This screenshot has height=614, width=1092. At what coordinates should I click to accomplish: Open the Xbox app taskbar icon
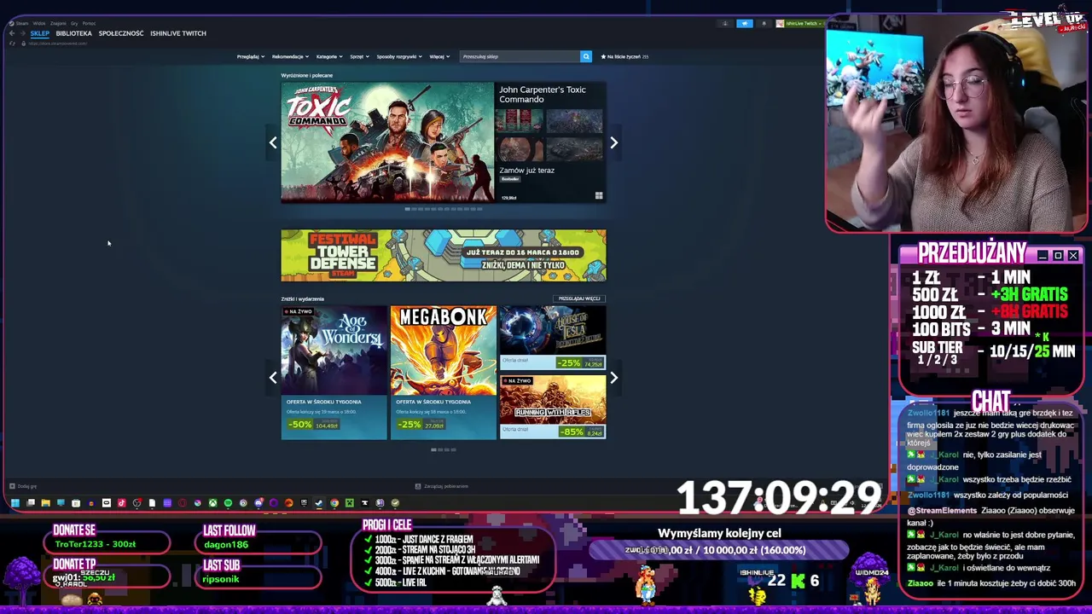click(212, 503)
